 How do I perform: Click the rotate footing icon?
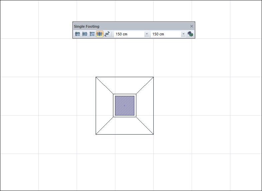107,34
